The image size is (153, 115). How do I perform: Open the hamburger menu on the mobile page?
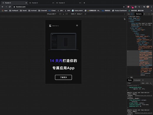click(x=77, y=26)
